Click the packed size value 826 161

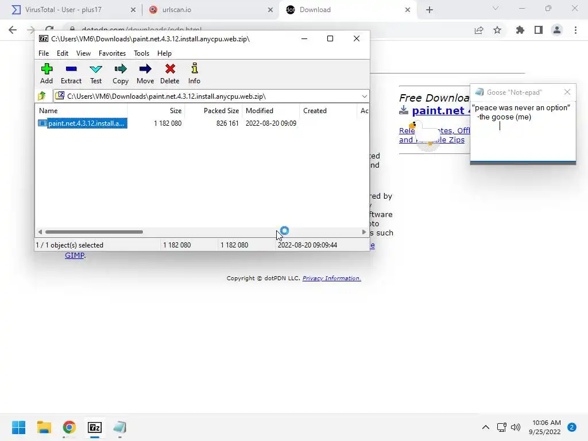[x=227, y=123]
